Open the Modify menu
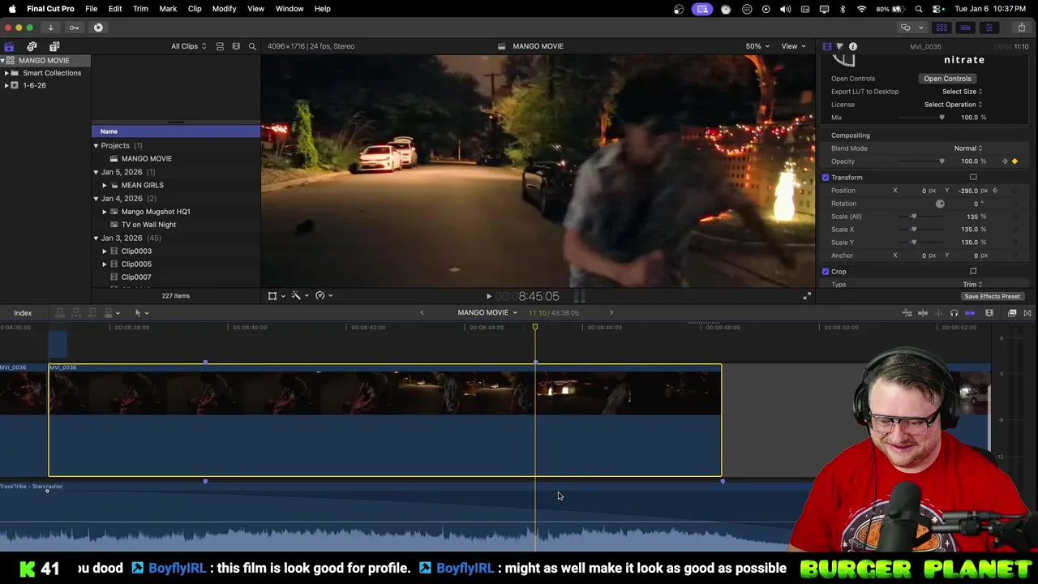 224,9
